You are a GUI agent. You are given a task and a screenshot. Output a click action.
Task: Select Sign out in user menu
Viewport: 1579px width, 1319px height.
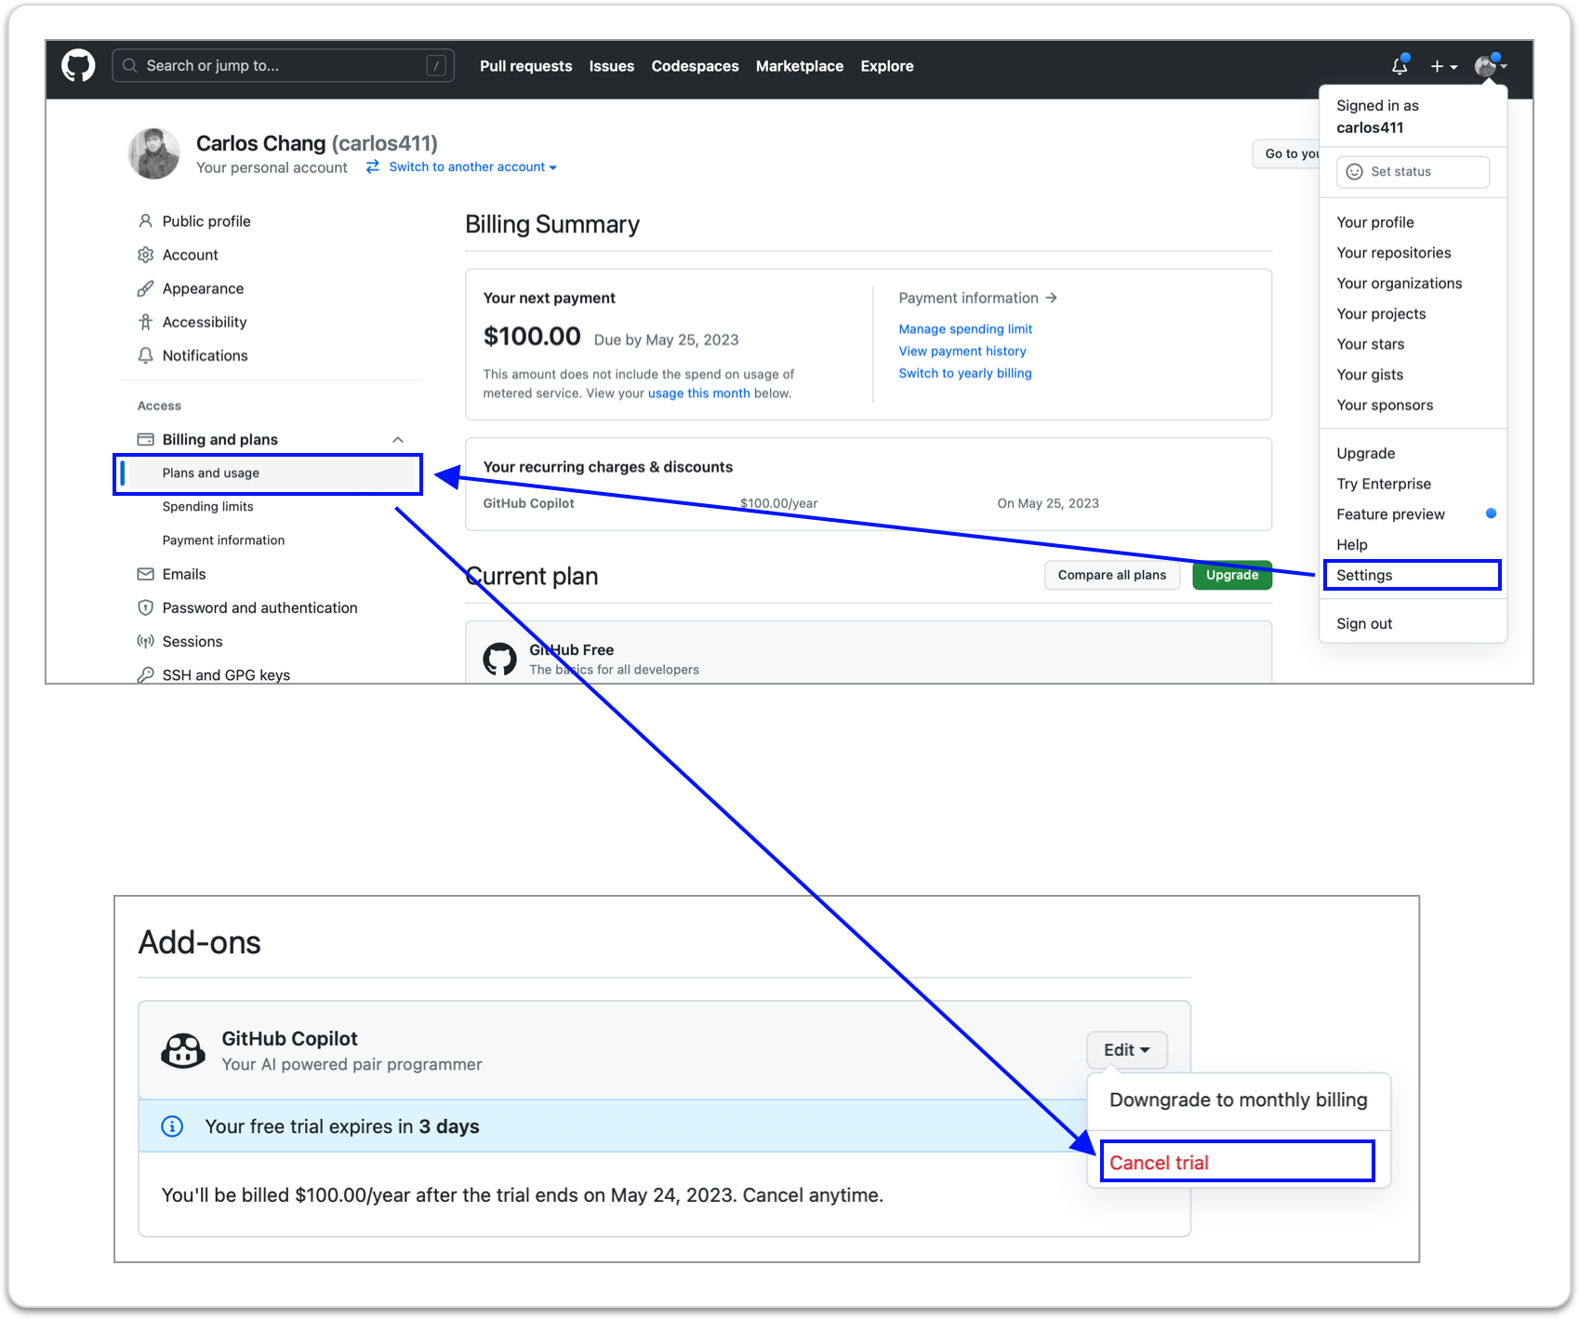tap(1364, 624)
